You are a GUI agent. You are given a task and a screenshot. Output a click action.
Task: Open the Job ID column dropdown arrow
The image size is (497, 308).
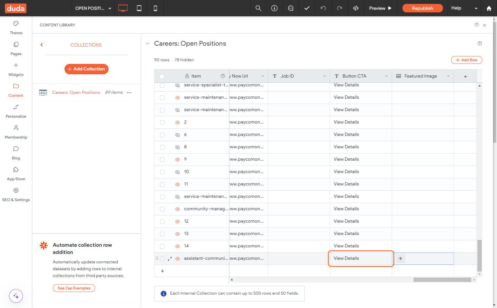(x=325, y=76)
